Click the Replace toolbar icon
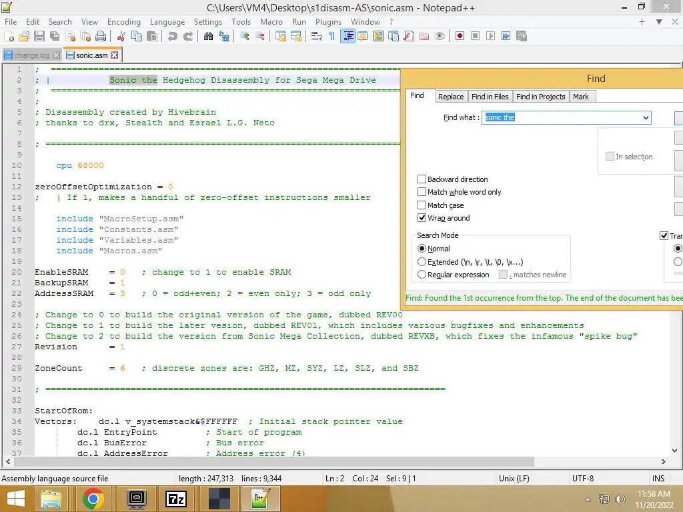This screenshot has height=512, width=683. tap(224, 36)
